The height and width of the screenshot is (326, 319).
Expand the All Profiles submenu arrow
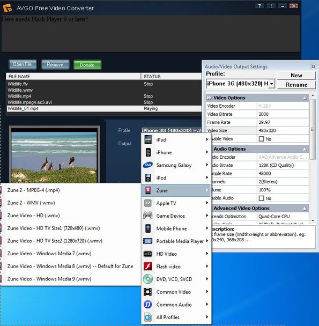[x=207, y=317]
